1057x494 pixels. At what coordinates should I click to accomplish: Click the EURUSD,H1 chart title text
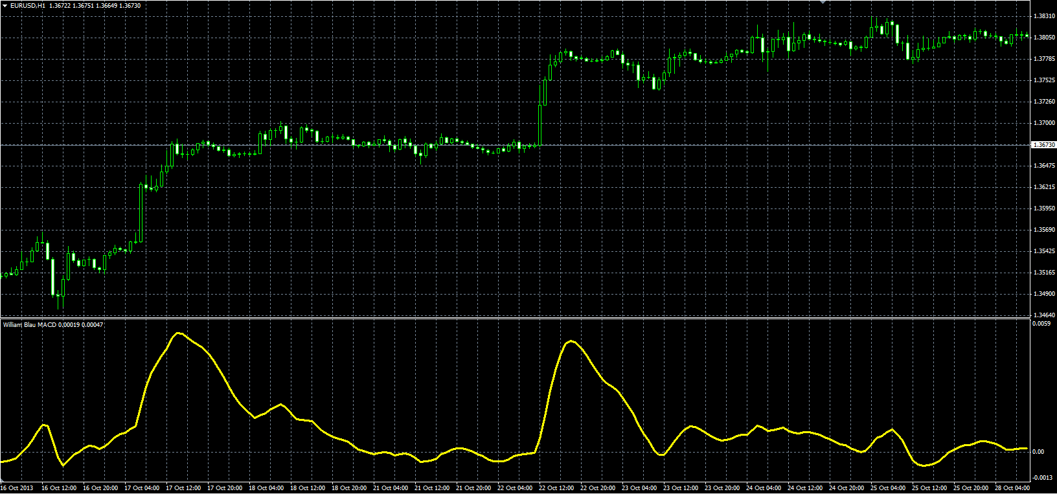[x=28, y=6]
